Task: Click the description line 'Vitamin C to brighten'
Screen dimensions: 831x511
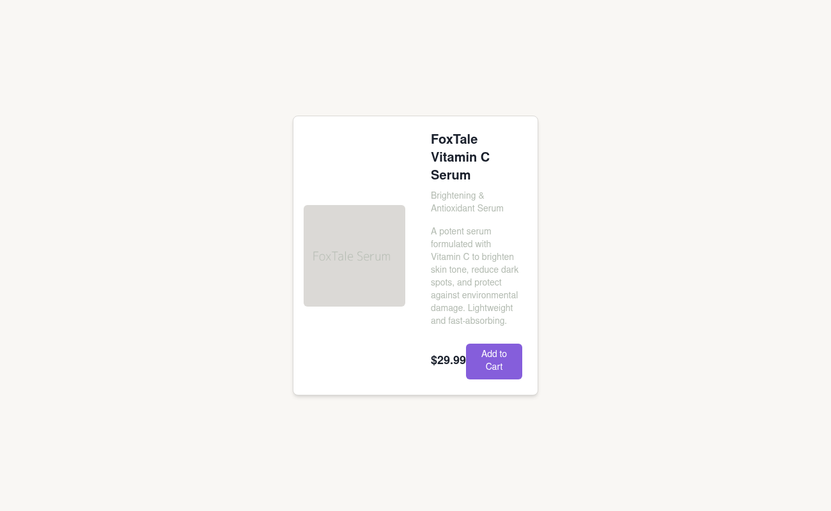Action: (x=472, y=257)
